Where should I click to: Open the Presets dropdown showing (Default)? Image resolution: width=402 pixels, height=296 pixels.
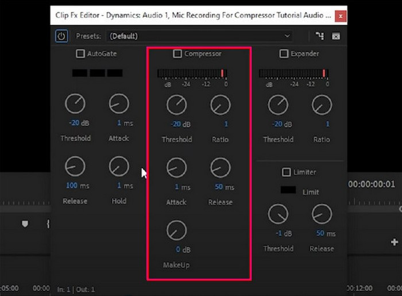(200, 36)
